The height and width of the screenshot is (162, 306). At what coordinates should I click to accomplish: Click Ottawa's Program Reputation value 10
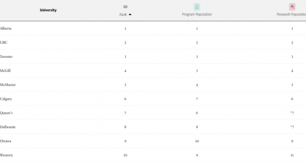click(197, 141)
